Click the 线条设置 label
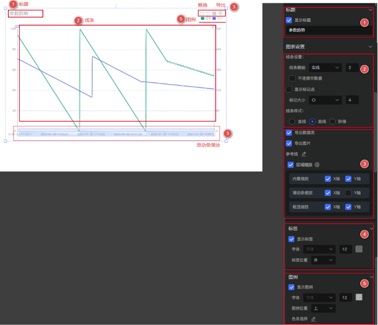The width and height of the screenshot is (378, 325). click(295, 57)
